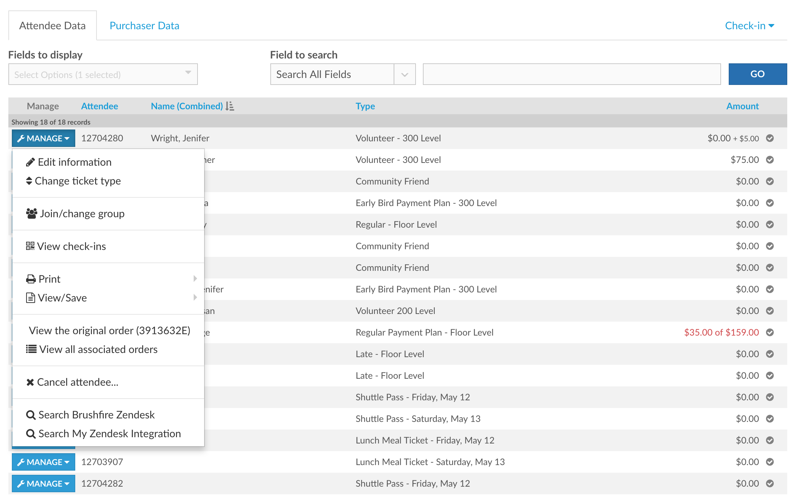Click check circle on Regular - Floor Level row
Viewport: 797px width, 495px height.
coord(770,225)
